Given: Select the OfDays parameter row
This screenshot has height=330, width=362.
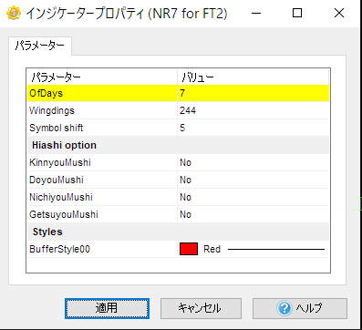Looking at the screenshot, I should (178, 93).
